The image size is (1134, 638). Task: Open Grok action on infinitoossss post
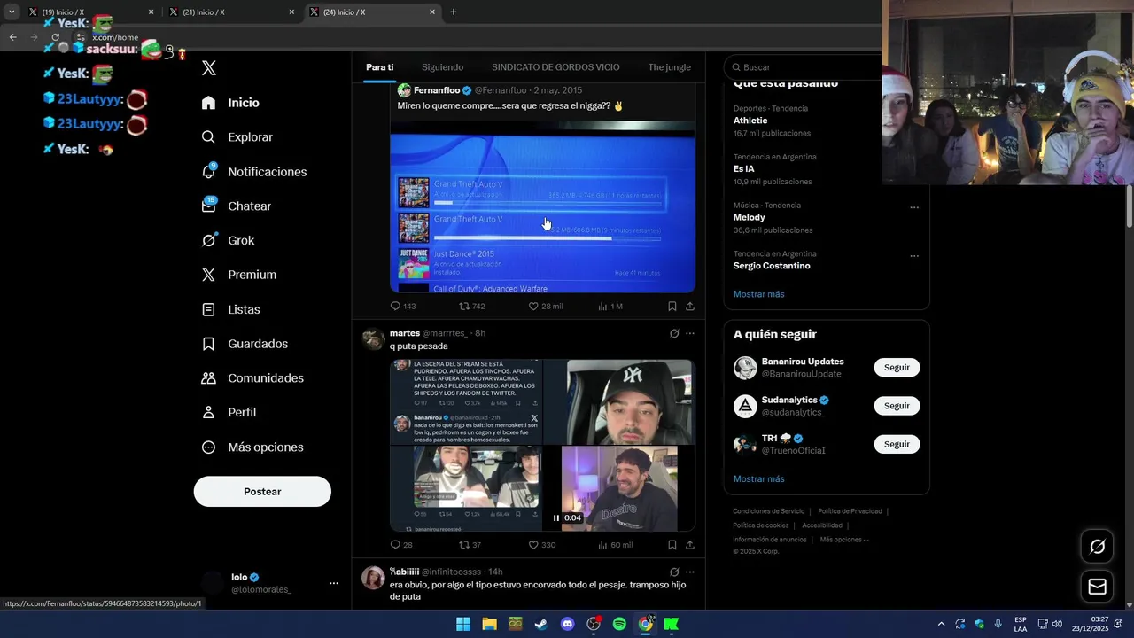click(674, 572)
